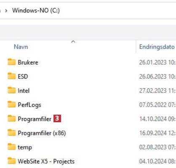Select the ESD folder icon

(x=11, y=76)
